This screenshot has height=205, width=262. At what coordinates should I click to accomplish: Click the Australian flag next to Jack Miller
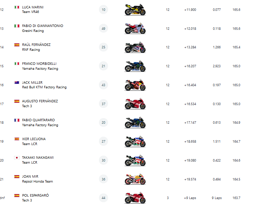click(x=16, y=82)
